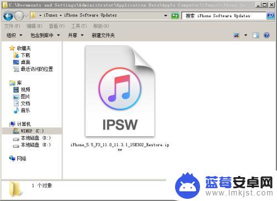Image resolution: width=277 pixels, height=201 pixels.
Task: Open the recent pages arrow beside Forward button
Action: click(26, 16)
